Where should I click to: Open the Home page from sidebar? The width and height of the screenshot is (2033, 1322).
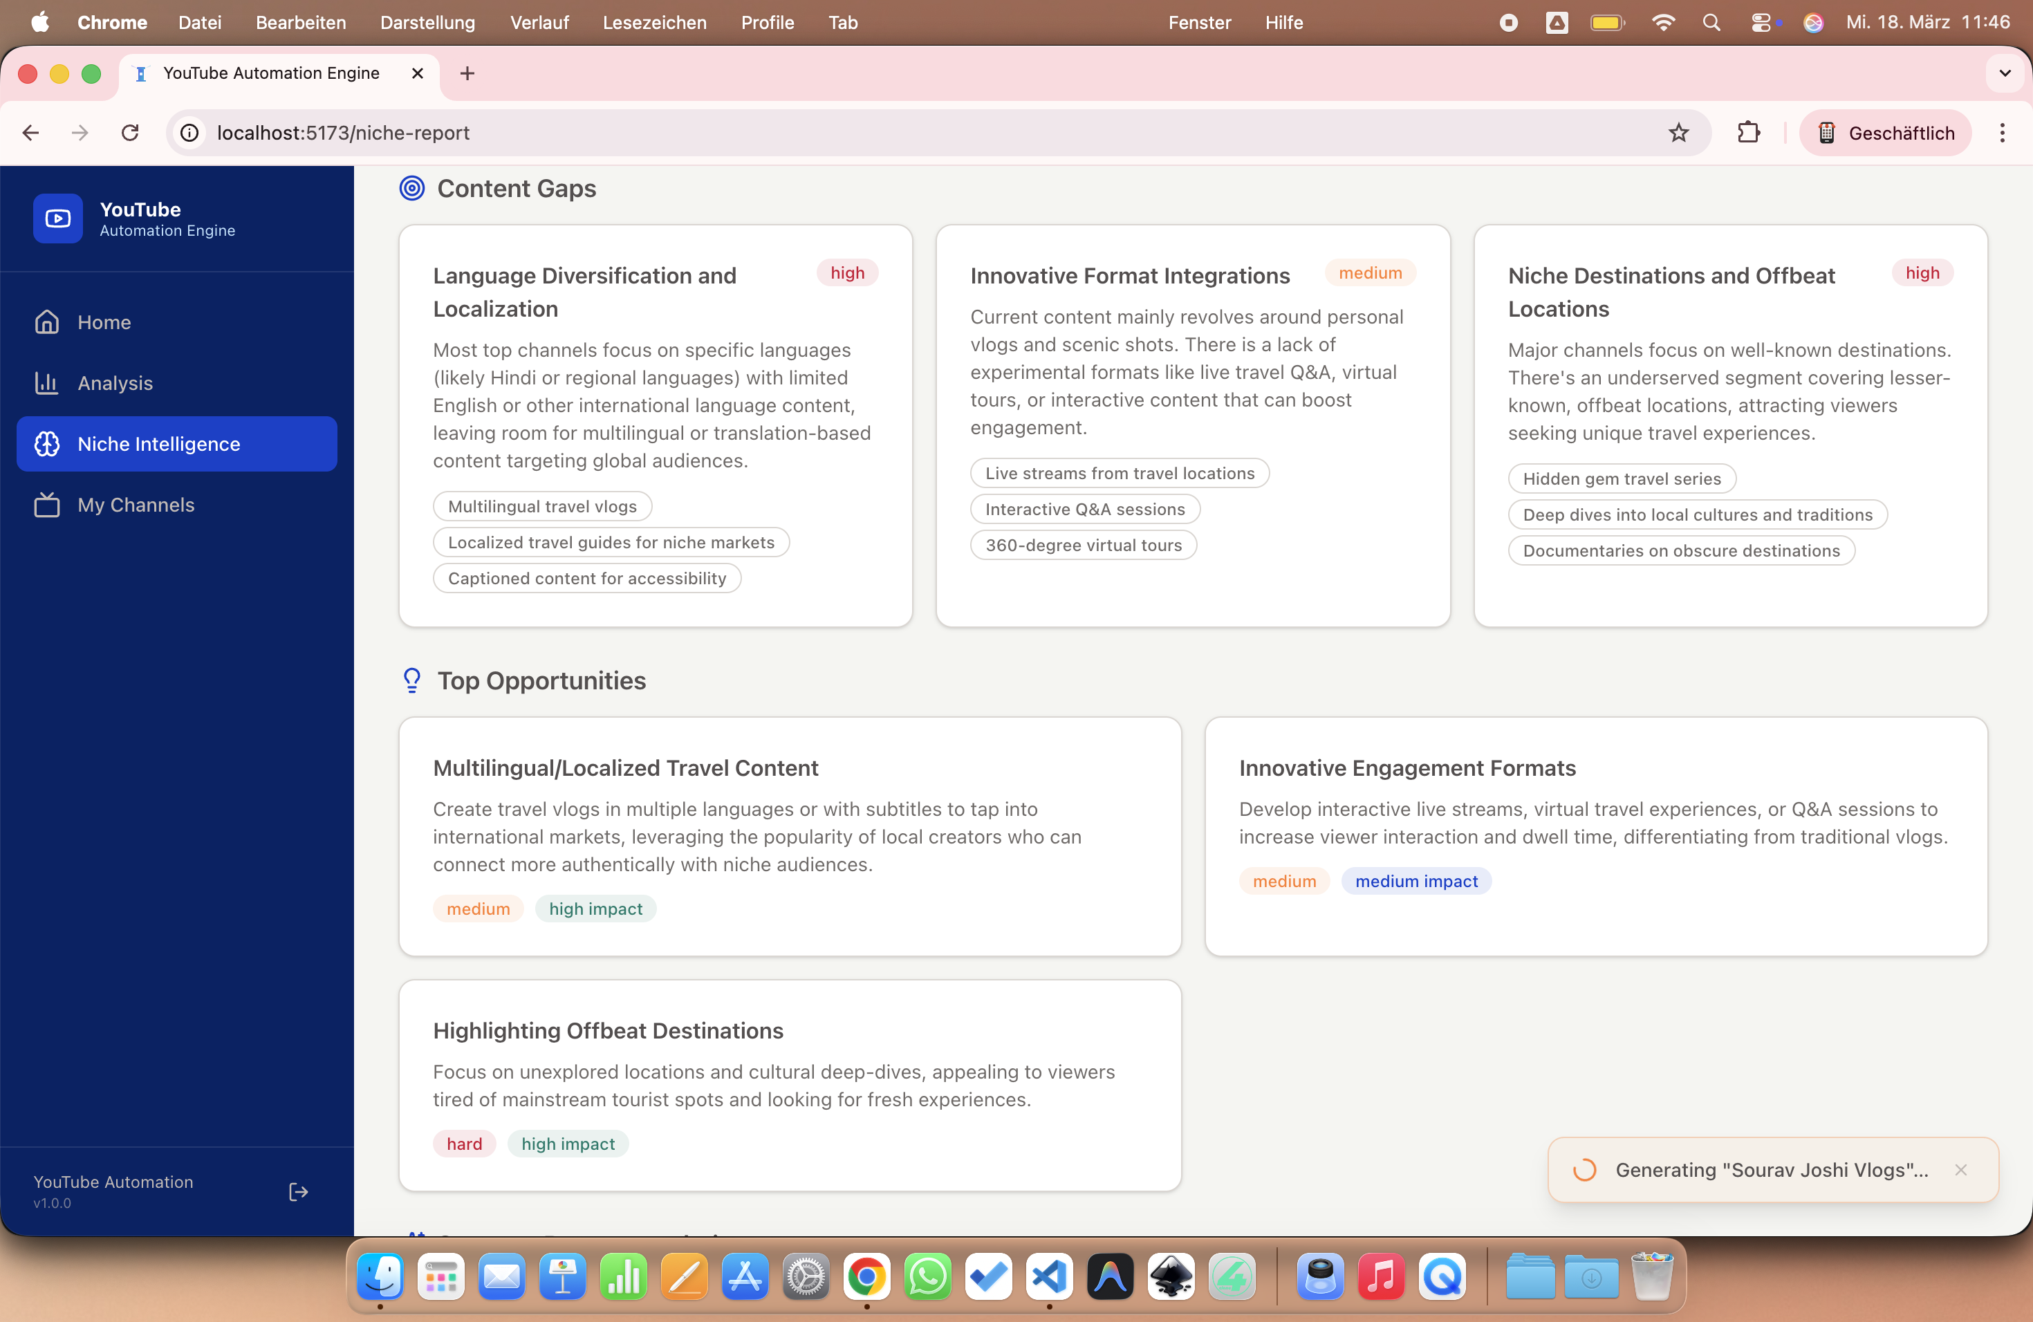[x=104, y=322]
